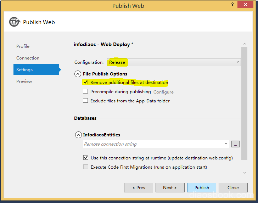This screenshot has height=203, width=258.
Task: Open the Configure precompile link
Action: [163, 92]
